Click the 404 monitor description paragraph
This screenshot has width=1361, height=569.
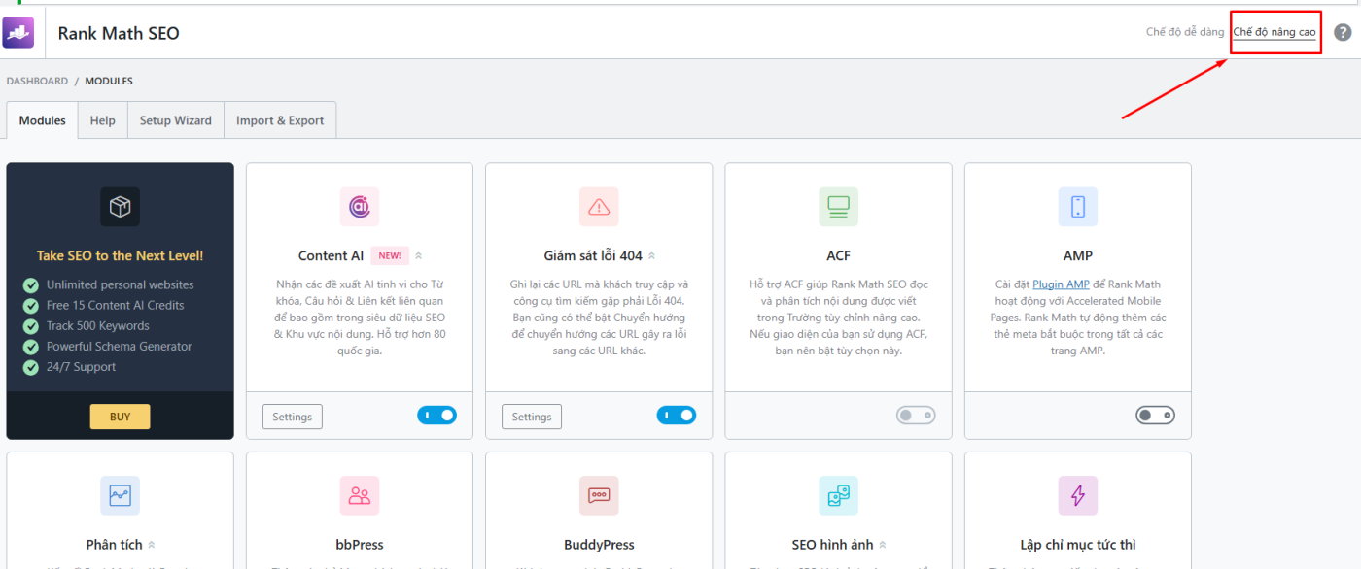coord(599,318)
